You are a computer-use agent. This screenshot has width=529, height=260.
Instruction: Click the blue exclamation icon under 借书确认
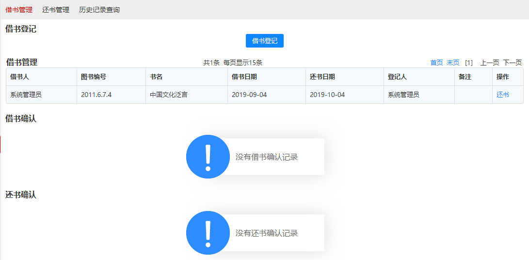208,157
